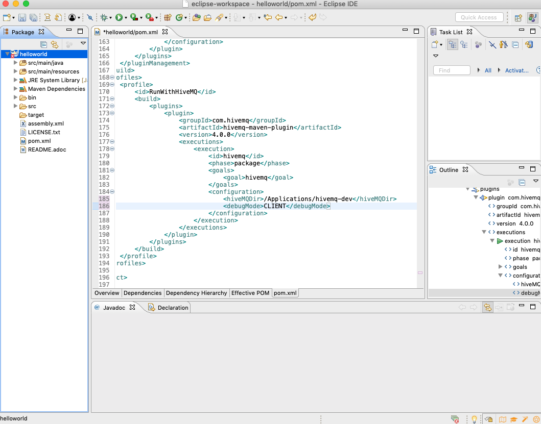Click the All working set link
This screenshot has height=424, width=541.
[488, 70]
